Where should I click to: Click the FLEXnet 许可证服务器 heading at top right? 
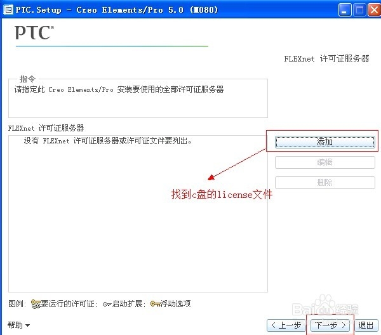[326, 58]
